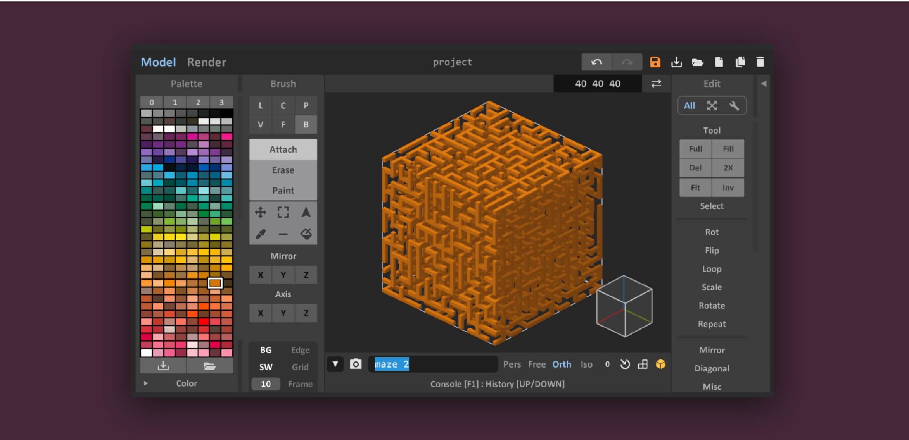Viewport: 909px width, 440px height.
Task: Select palette page 1 tab
Action: pyautogui.click(x=175, y=102)
